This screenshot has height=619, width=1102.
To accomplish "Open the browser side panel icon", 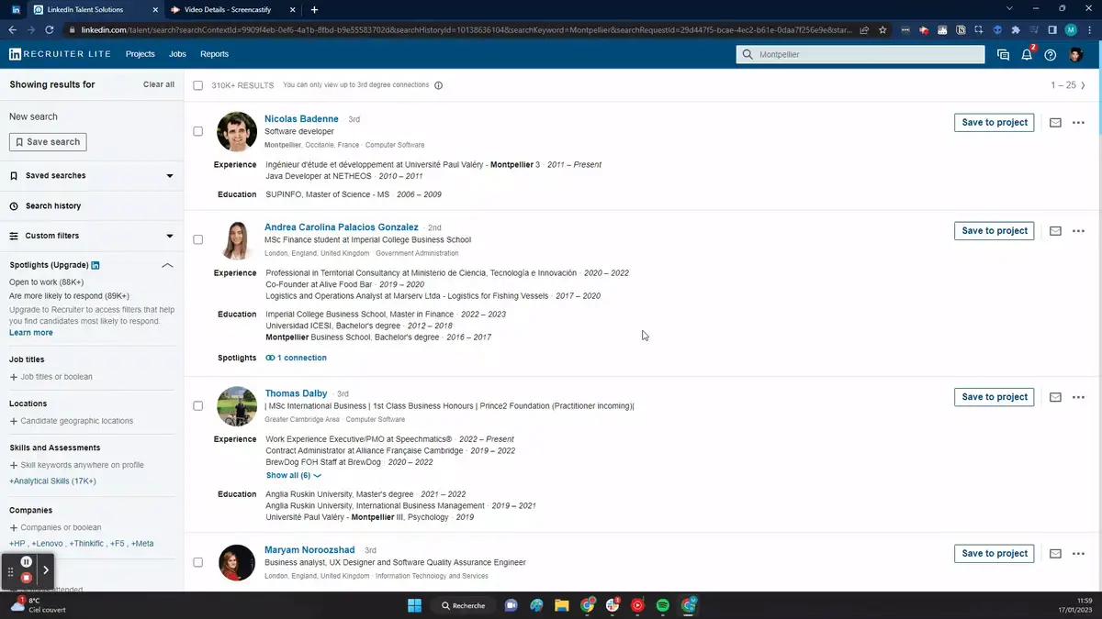I will (1051, 29).
